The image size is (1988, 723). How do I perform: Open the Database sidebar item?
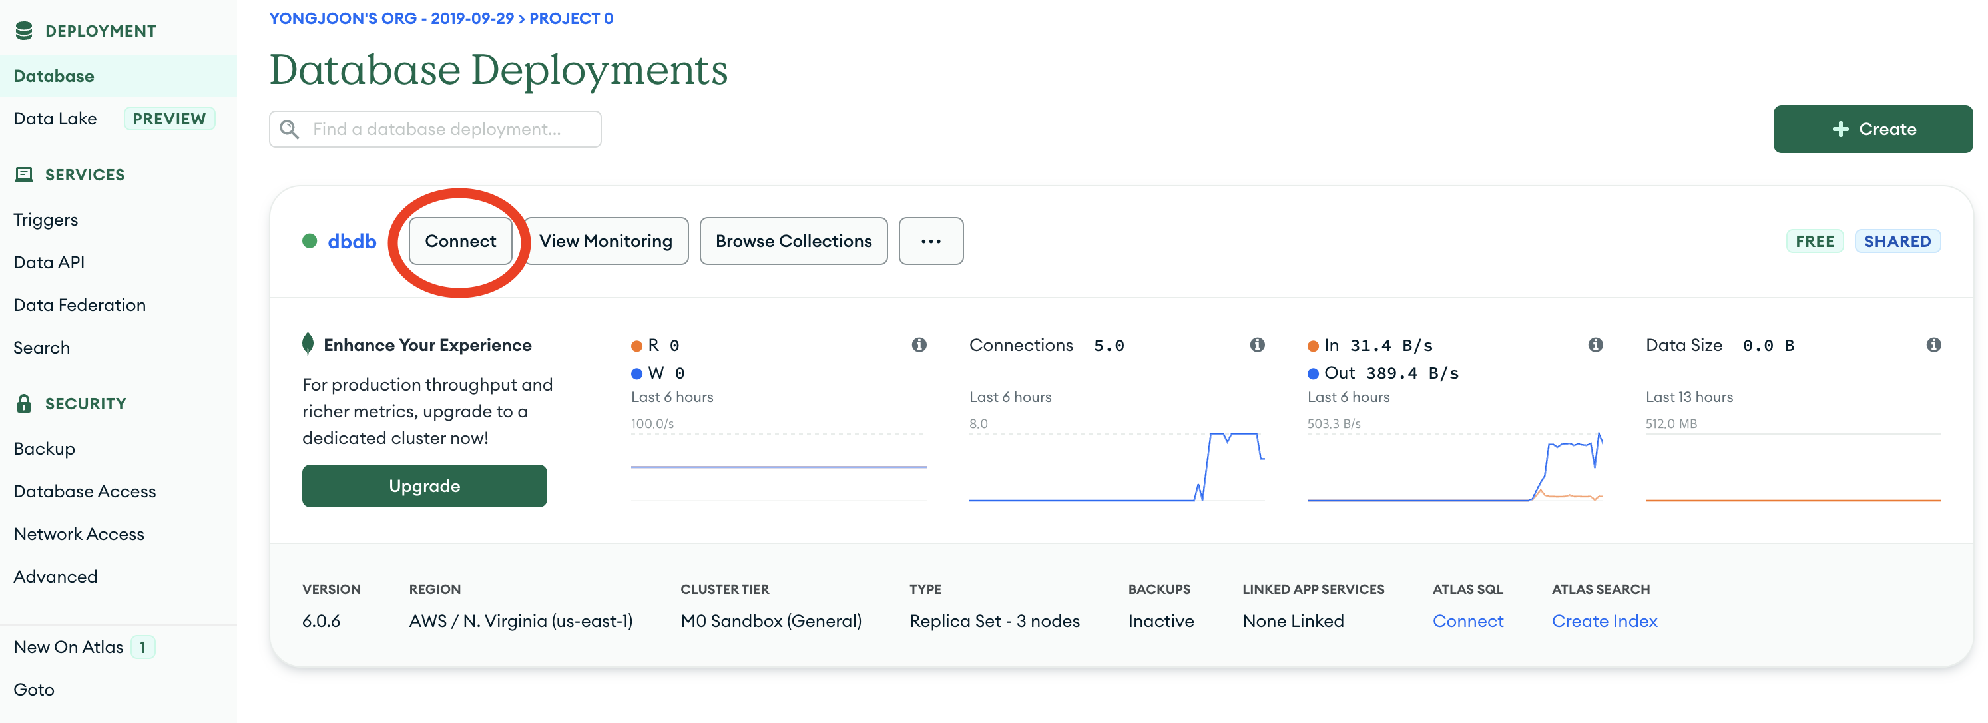coord(54,76)
